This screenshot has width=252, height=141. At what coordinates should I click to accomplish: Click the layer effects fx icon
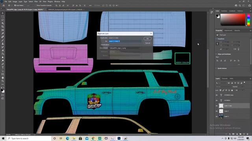(x=230, y=134)
